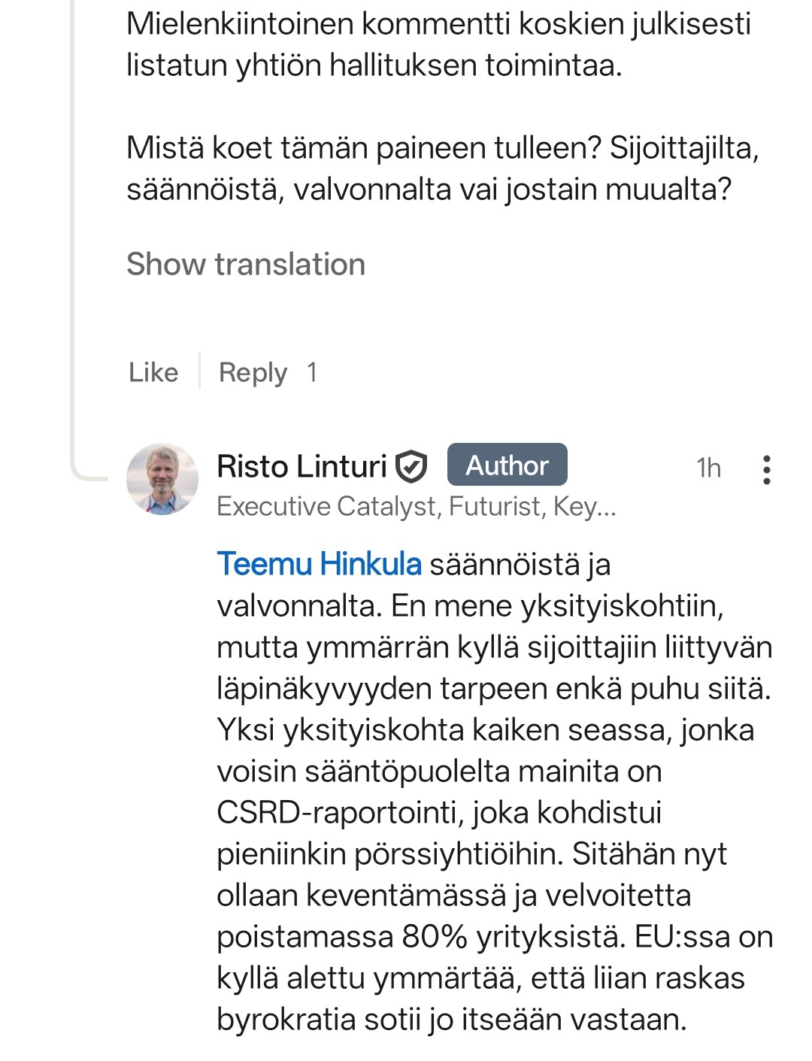
Task: Tap the line starting "läpinäkyvyyden tarpeen"
Action: [x=493, y=689]
